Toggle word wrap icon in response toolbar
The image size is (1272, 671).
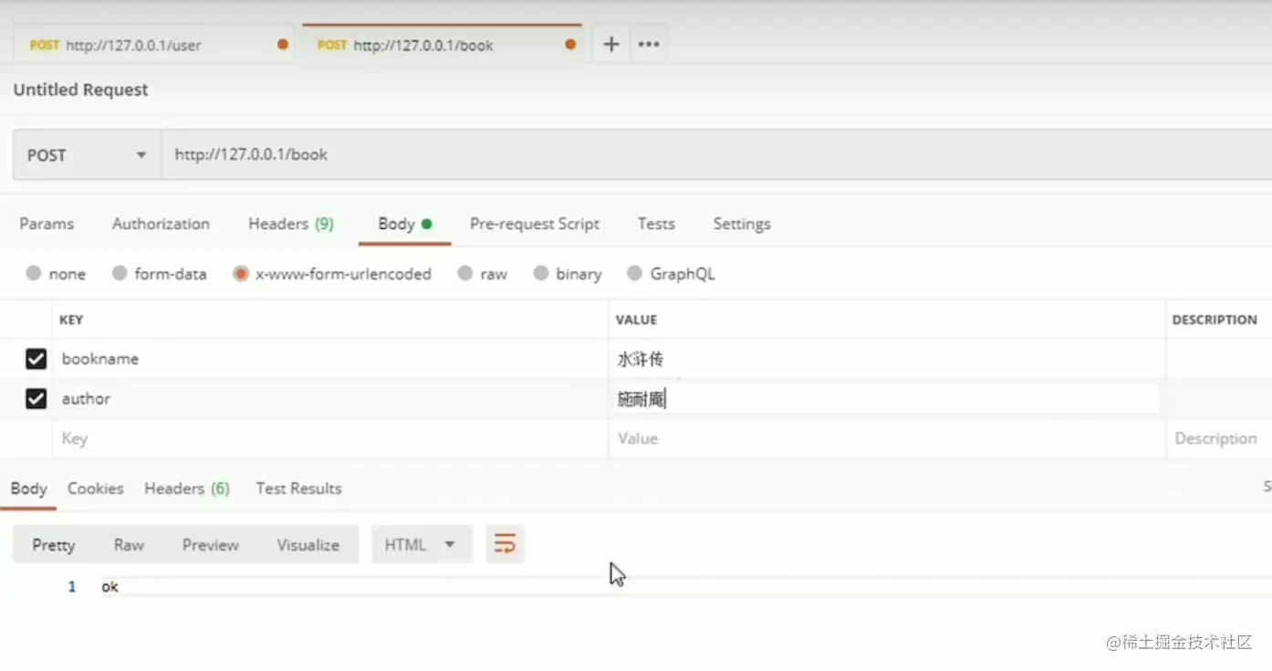(x=505, y=545)
